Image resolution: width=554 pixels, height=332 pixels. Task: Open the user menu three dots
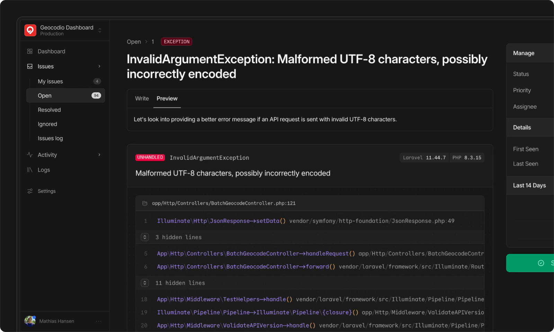point(99,321)
